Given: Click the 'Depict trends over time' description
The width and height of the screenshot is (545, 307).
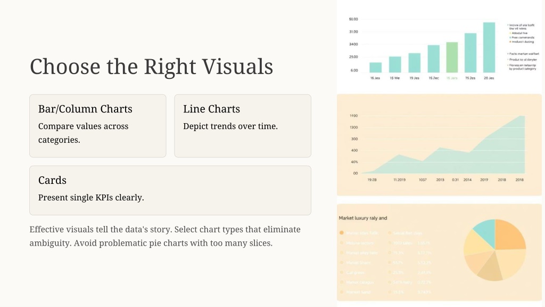Looking at the screenshot, I should point(230,126).
